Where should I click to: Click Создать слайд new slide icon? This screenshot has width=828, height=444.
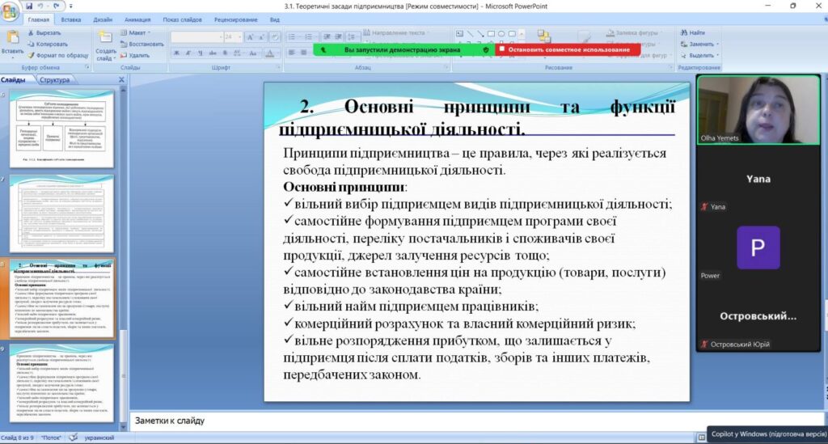click(x=106, y=40)
